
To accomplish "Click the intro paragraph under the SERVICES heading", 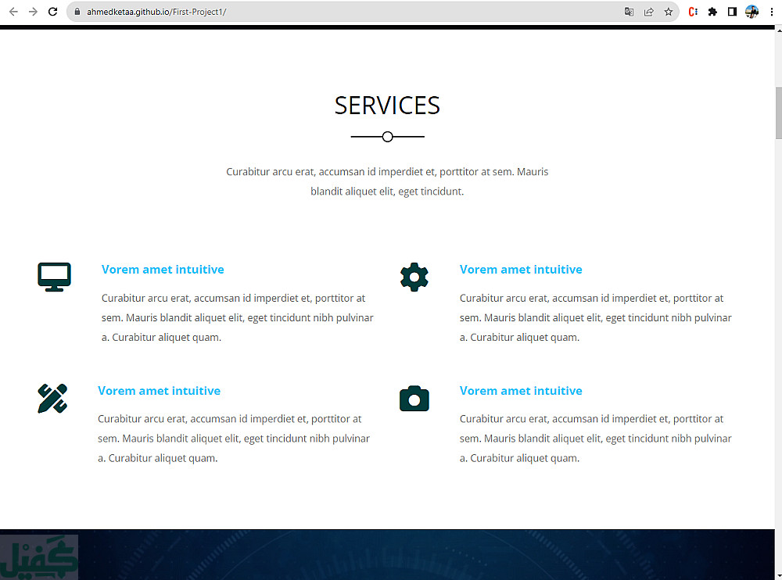I will coord(387,181).
